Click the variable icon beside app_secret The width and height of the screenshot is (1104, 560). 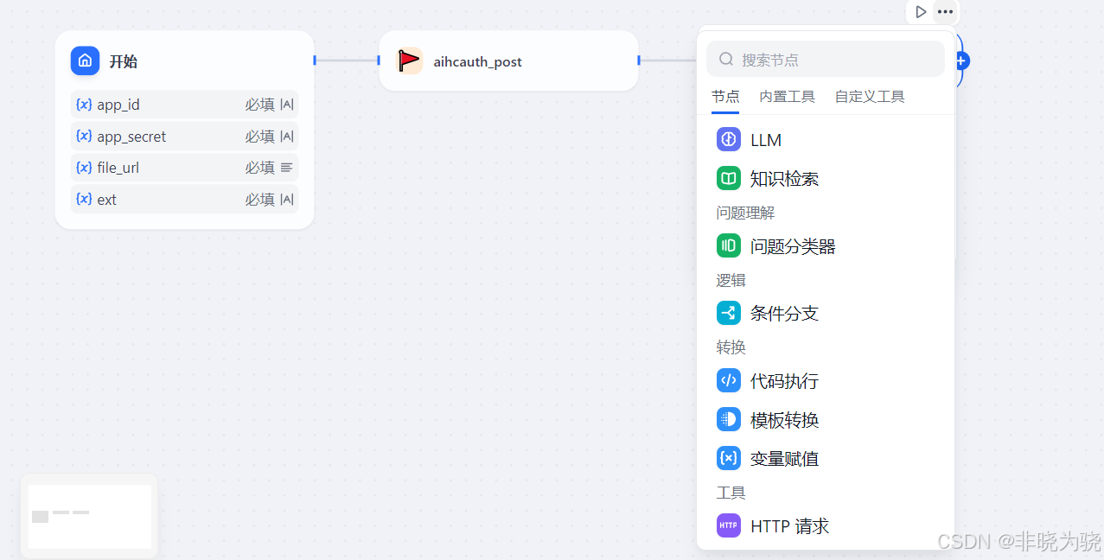[x=84, y=136]
